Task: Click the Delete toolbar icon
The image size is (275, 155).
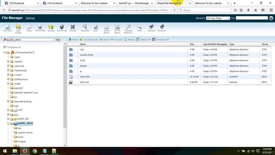Action: coord(73,28)
